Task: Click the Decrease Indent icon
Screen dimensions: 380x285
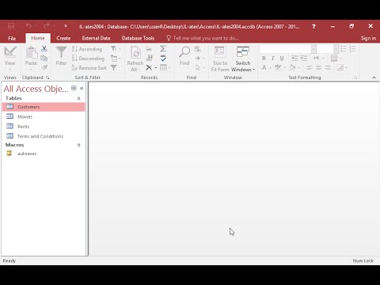Action: (x=294, y=58)
